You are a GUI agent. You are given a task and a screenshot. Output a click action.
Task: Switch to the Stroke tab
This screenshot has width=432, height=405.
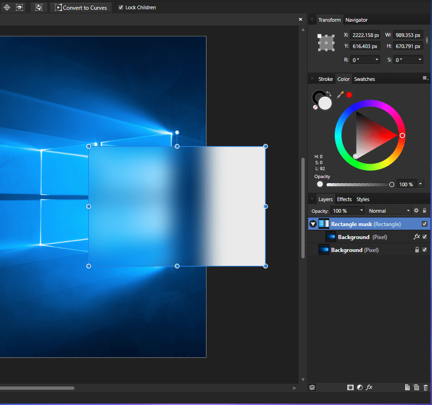tap(326, 79)
